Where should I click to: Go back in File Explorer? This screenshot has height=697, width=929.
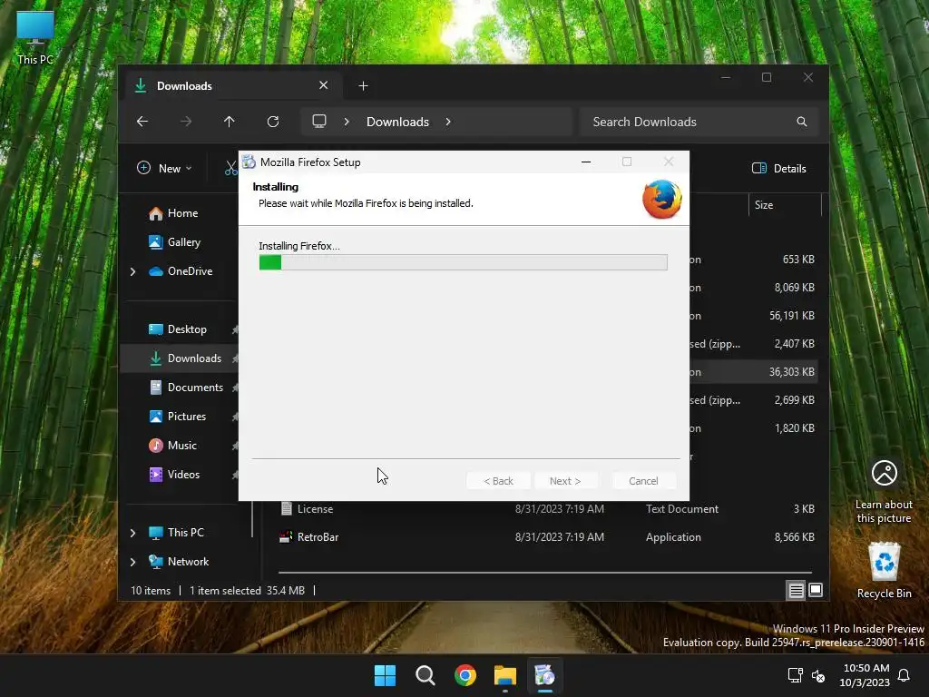[142, 122]
